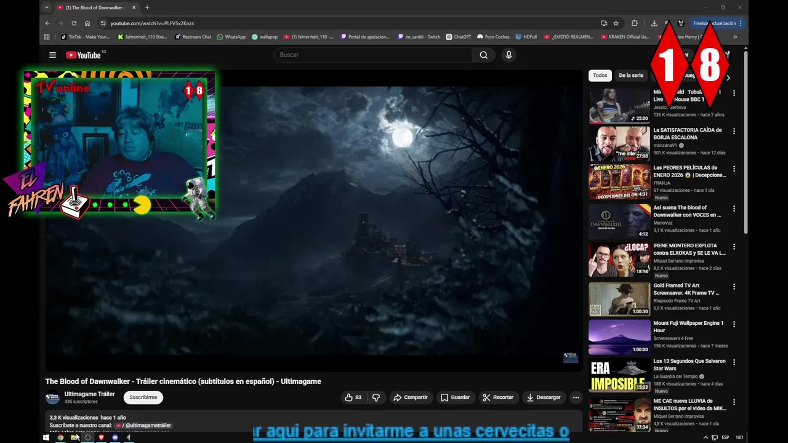
Task: Go back with browser back arrow
Action: point(47,23)
